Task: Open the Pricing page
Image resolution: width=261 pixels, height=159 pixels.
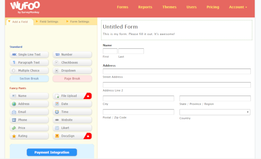Action: 213,7
